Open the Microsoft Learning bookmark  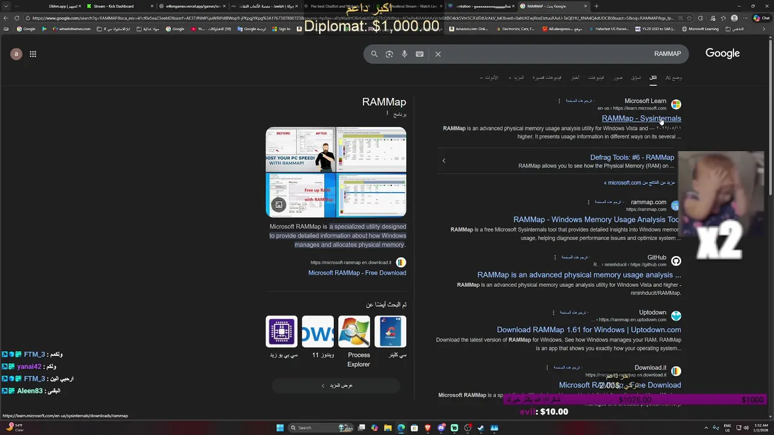click(700, 29)
